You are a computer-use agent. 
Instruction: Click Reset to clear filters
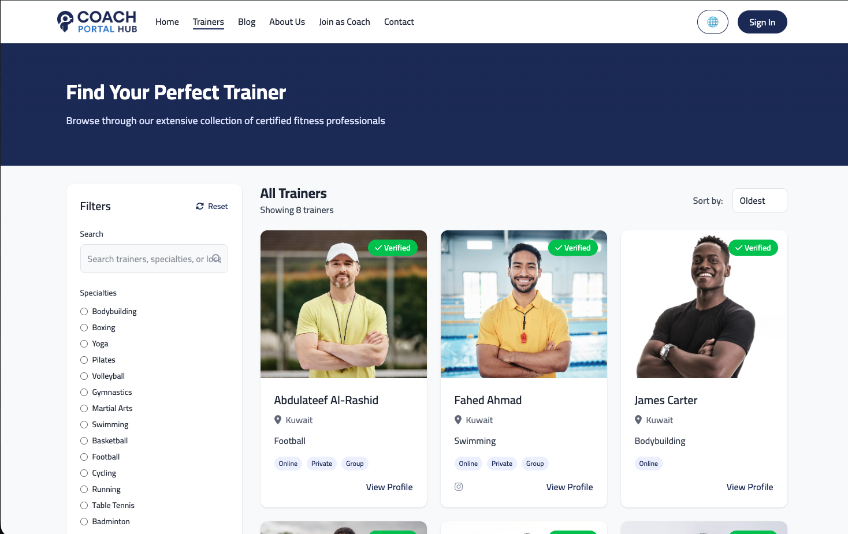coord(217,206)
